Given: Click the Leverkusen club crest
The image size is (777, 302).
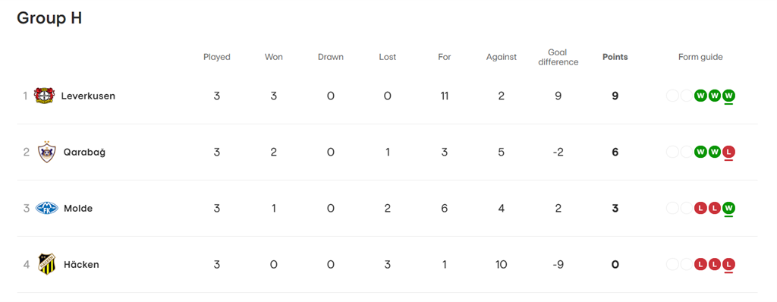Looking at the screenshot, I should coord(45,96).
